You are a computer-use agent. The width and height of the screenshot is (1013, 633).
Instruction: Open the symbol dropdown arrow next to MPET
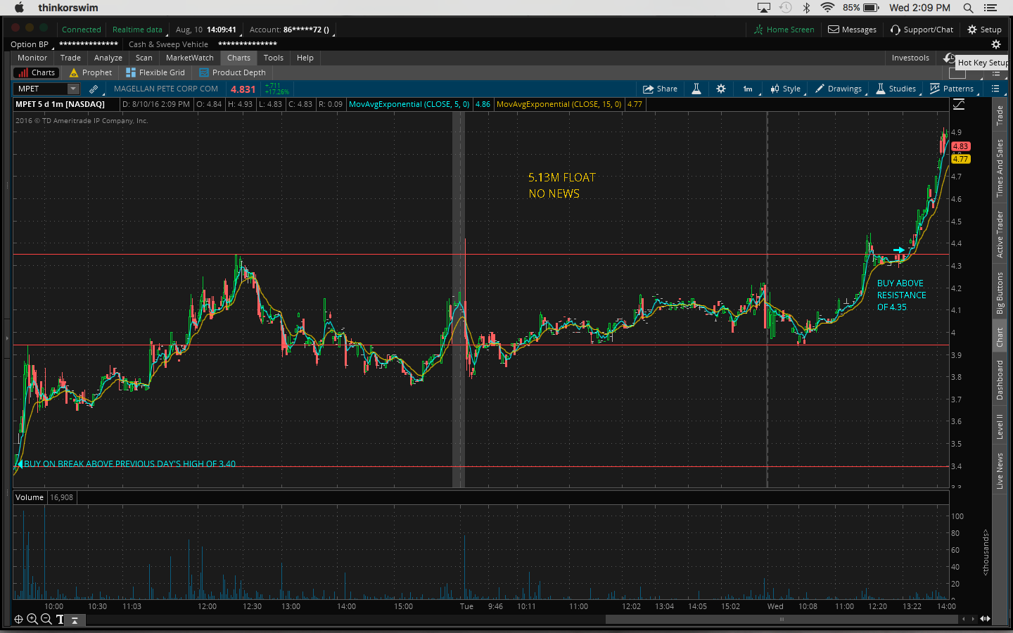[x=73, y=89]
